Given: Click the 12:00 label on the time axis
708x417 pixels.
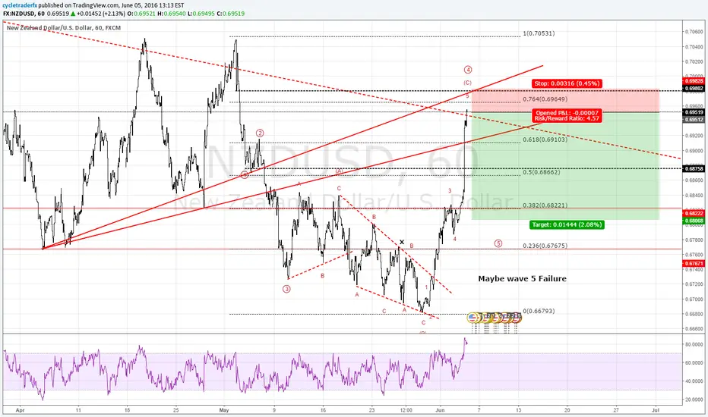Looking at the screenshot, I should (406, 410).
